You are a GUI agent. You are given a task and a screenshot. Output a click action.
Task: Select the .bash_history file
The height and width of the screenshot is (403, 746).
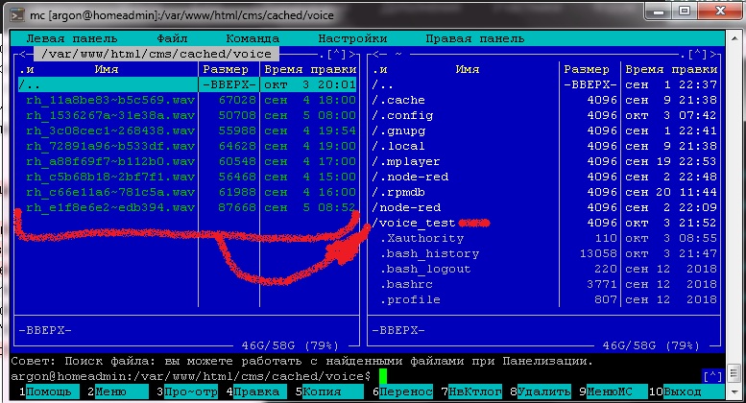429,253
